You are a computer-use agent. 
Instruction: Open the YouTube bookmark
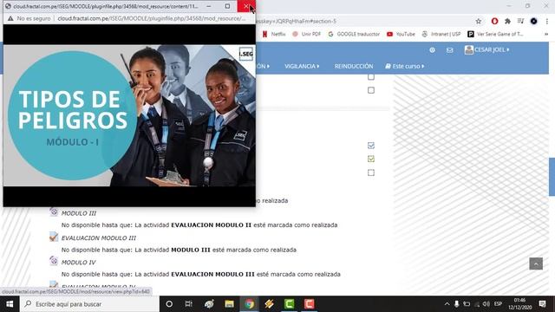401,34
